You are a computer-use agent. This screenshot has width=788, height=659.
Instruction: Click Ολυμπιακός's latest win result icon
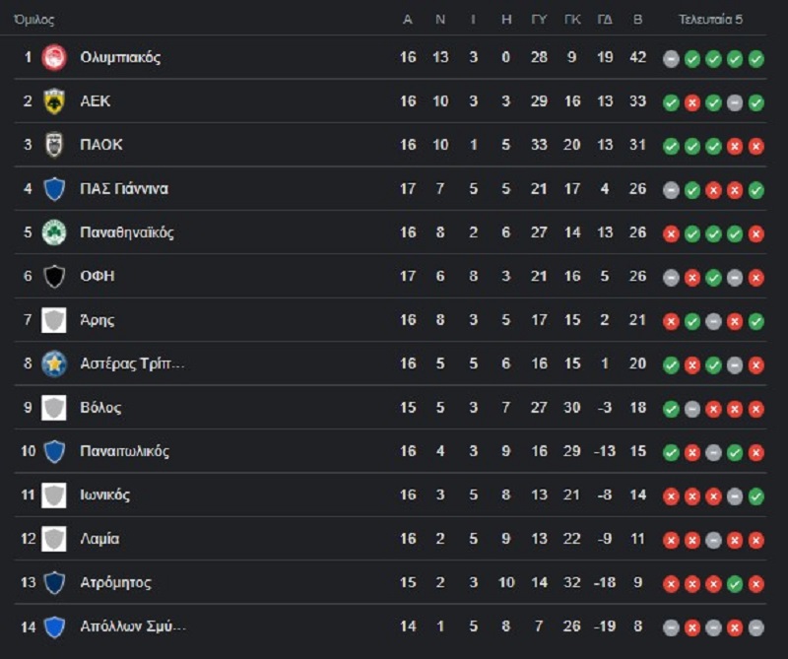click(755, 59)
